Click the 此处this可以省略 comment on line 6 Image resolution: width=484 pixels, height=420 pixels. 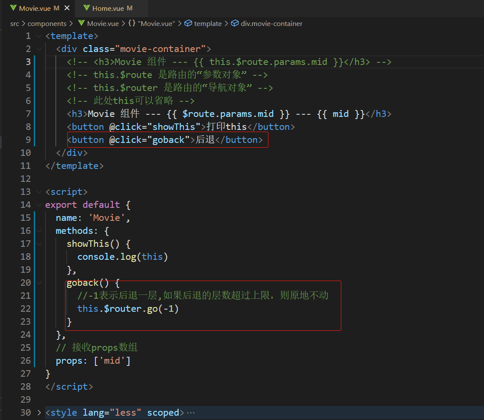click(131, 101)
